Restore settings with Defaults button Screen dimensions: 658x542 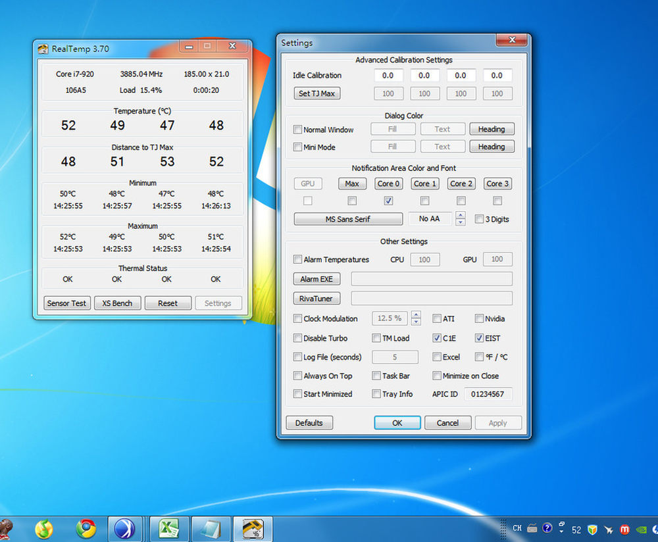tap(309, 423)
